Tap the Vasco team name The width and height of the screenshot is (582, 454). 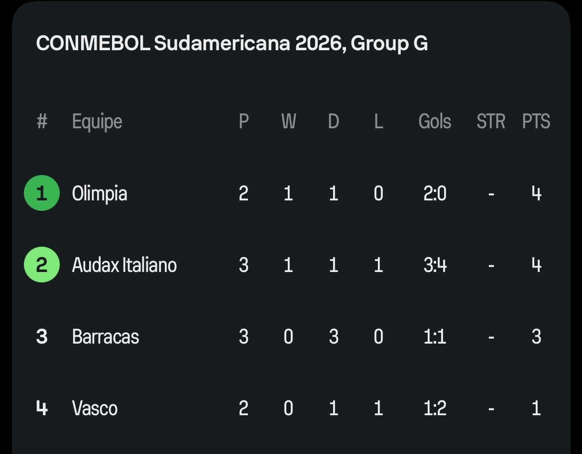pos(95,408)
